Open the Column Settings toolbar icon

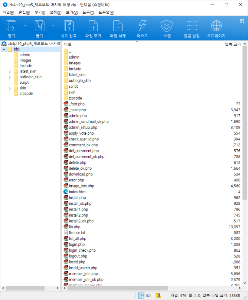tap(192, 26)
